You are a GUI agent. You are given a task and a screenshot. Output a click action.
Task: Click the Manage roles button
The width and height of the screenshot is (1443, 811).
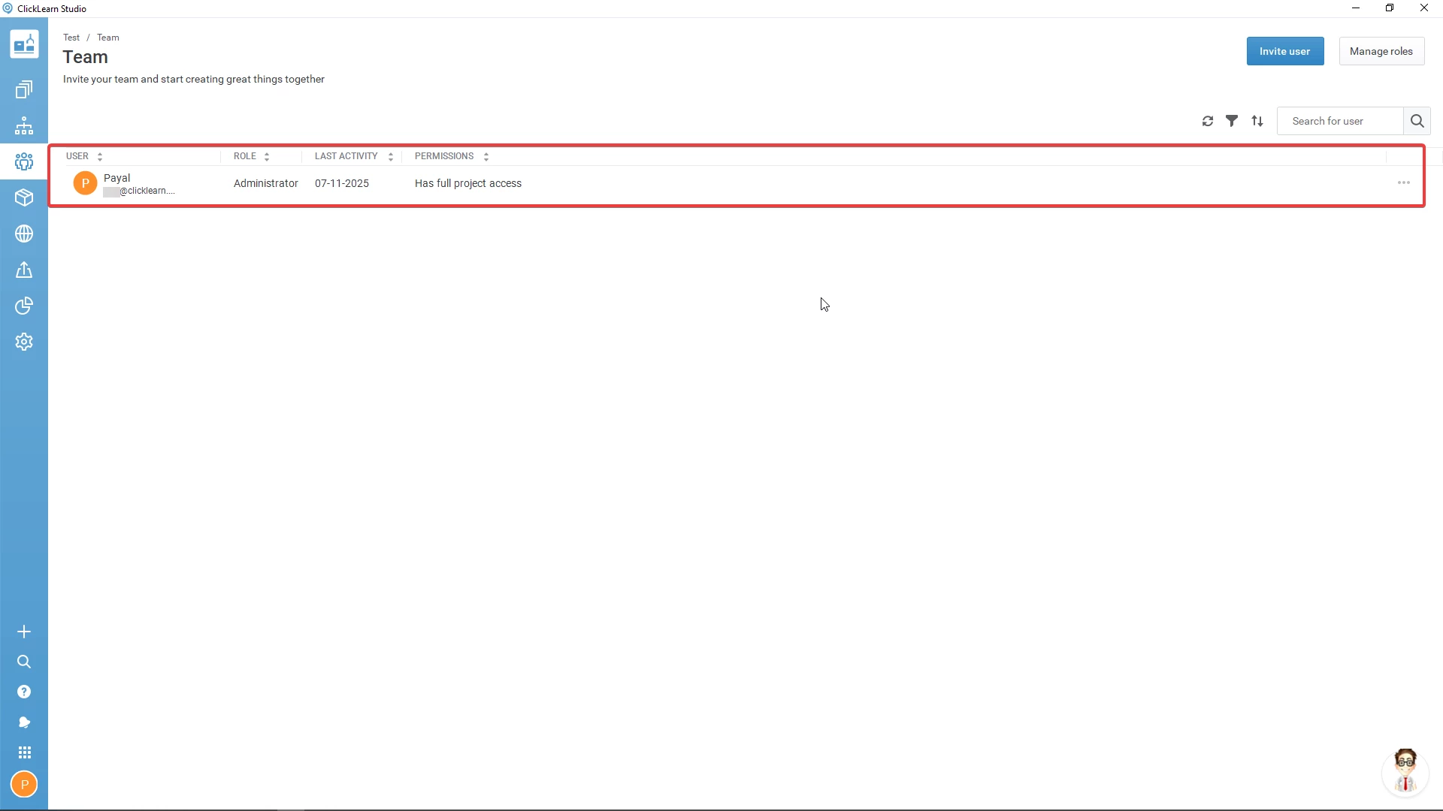(1381, 51)
